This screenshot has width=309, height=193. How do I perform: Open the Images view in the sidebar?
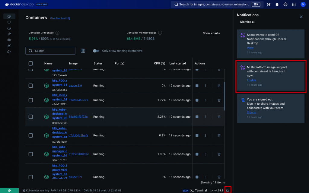coord(9,22)
